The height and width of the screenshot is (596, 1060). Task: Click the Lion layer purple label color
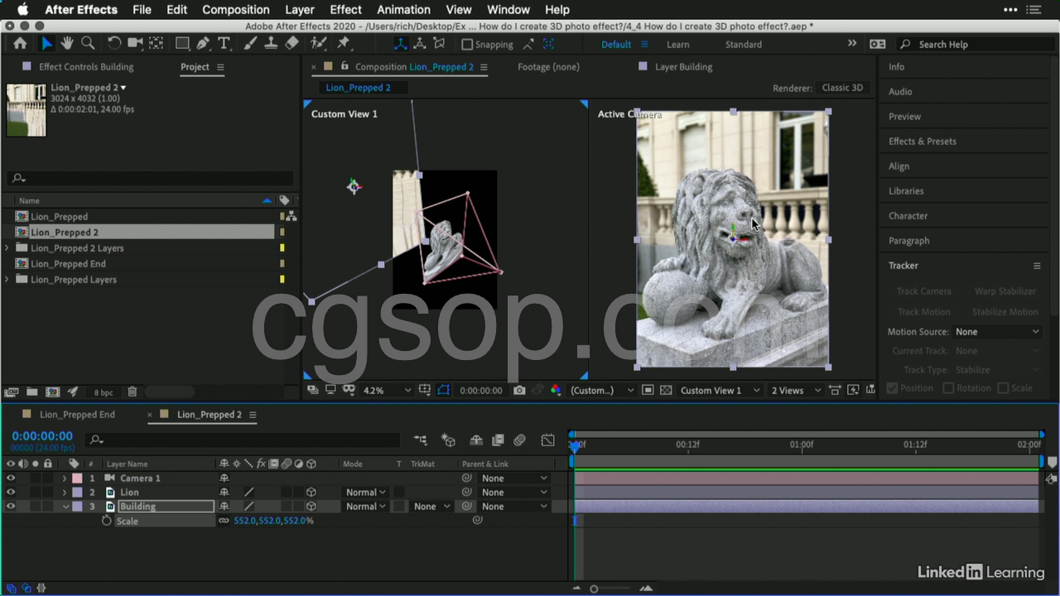pyautogui.click(x=77, y=493)
